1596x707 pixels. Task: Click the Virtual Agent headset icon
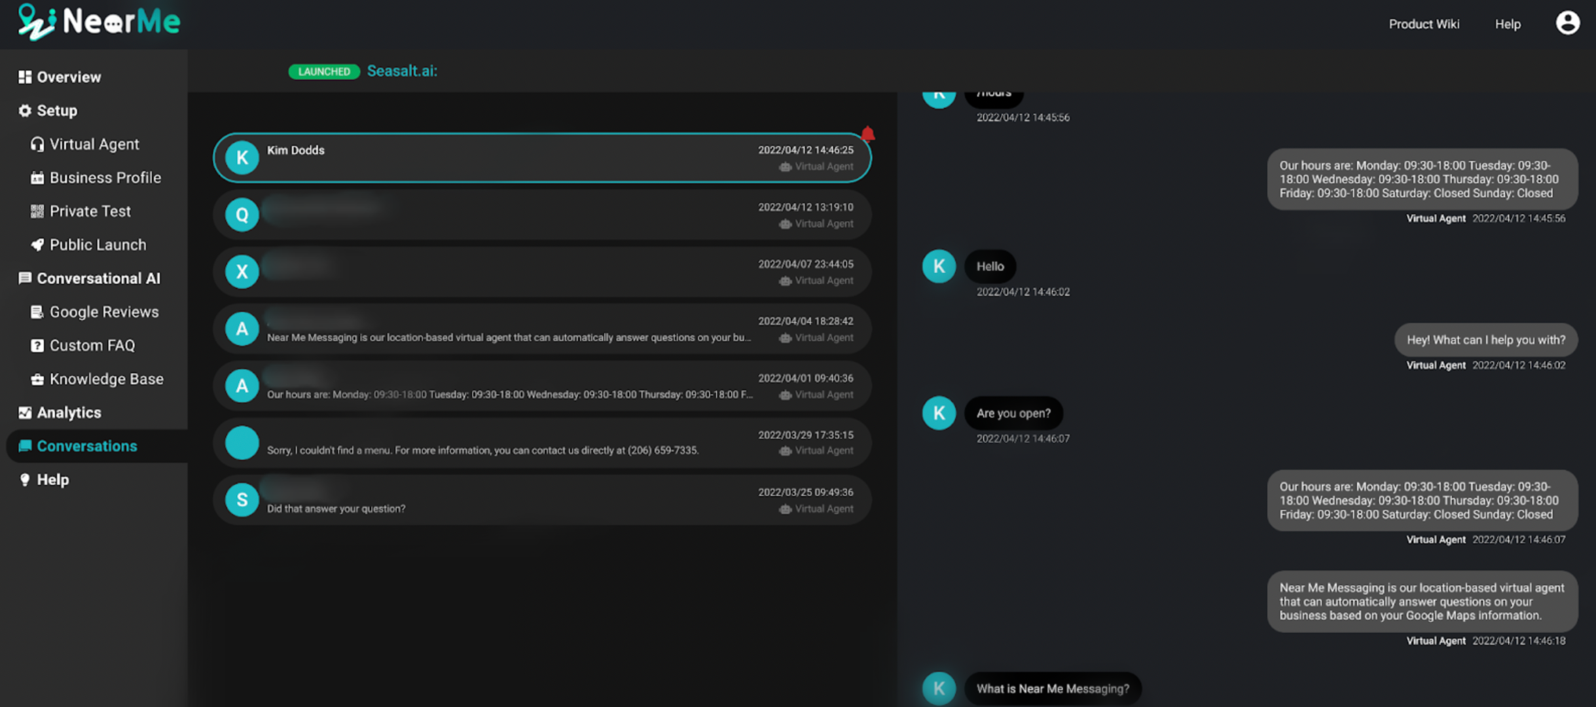pos(37,144)
